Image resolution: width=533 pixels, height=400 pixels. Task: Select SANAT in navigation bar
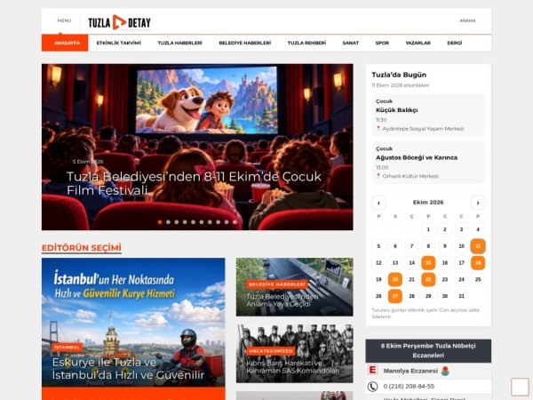pos(351,43)
